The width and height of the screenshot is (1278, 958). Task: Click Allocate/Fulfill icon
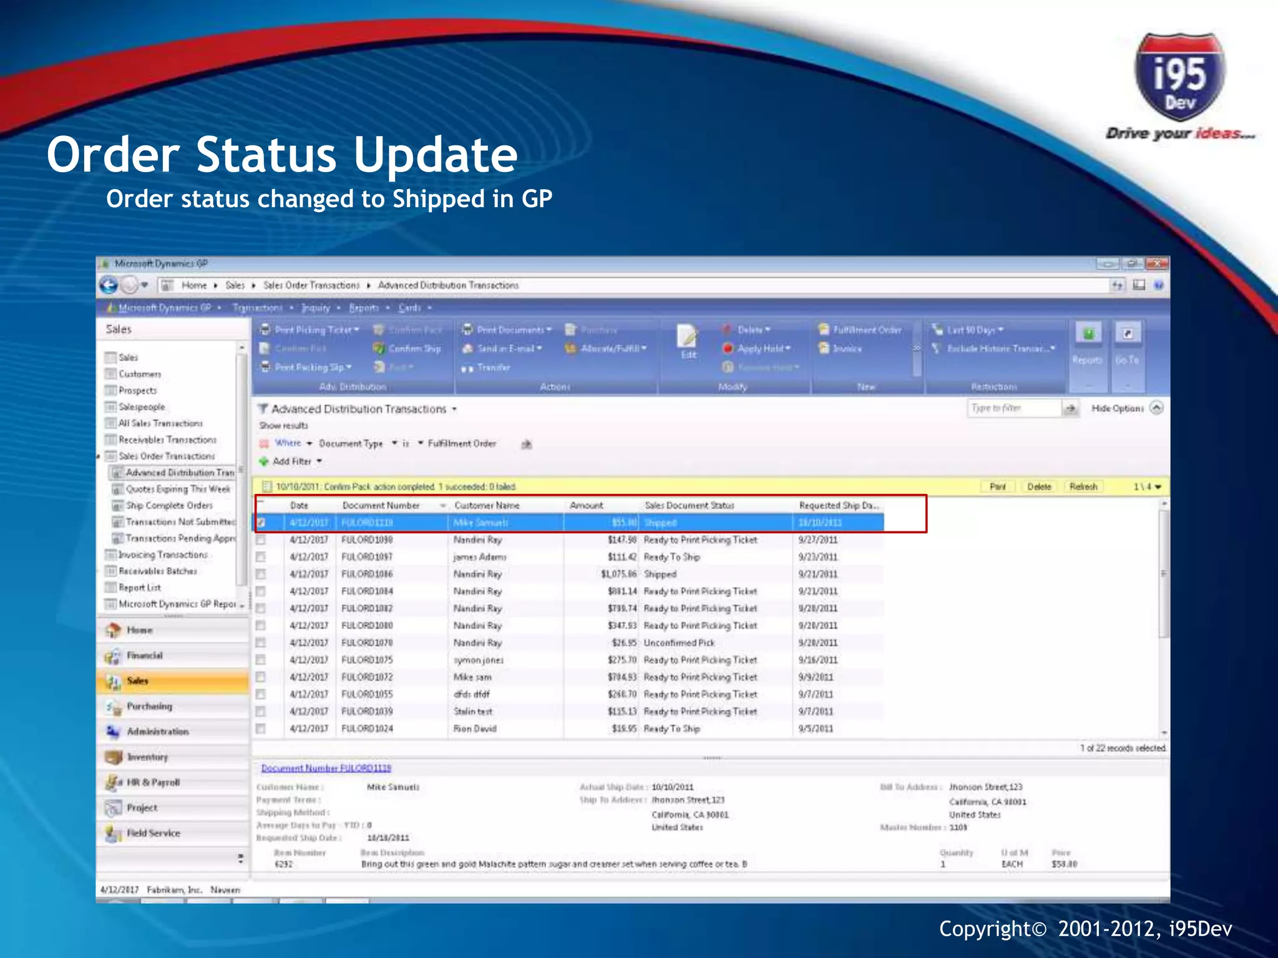(570, 349)
